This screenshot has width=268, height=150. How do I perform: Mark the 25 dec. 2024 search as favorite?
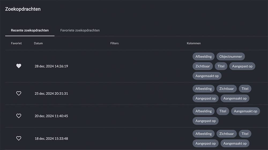tap(18, 93)
